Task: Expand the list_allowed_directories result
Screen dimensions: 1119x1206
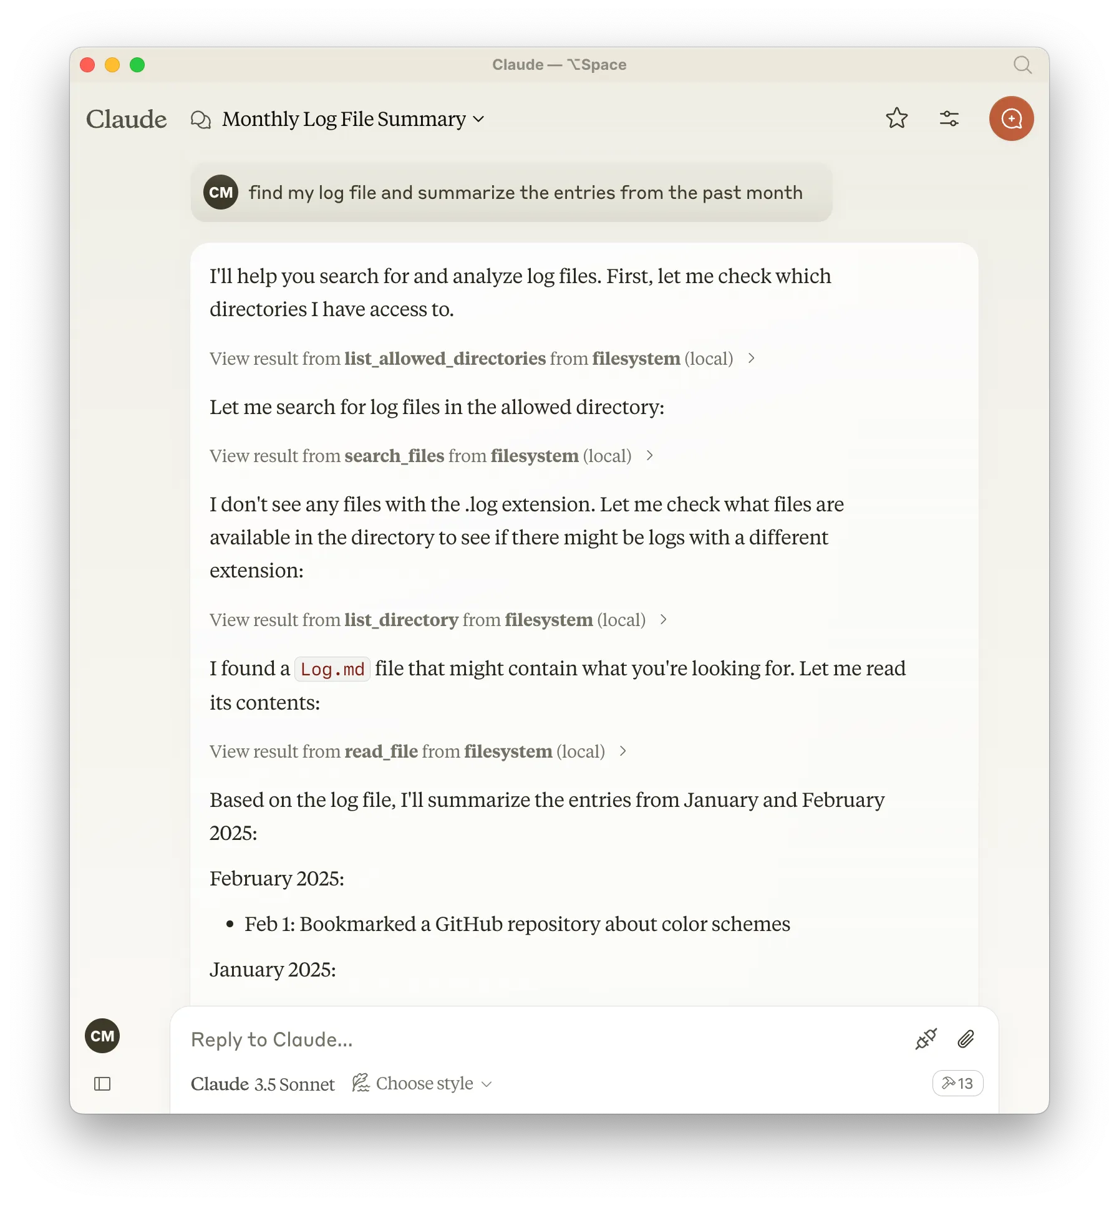Action: tap(482, 359)
